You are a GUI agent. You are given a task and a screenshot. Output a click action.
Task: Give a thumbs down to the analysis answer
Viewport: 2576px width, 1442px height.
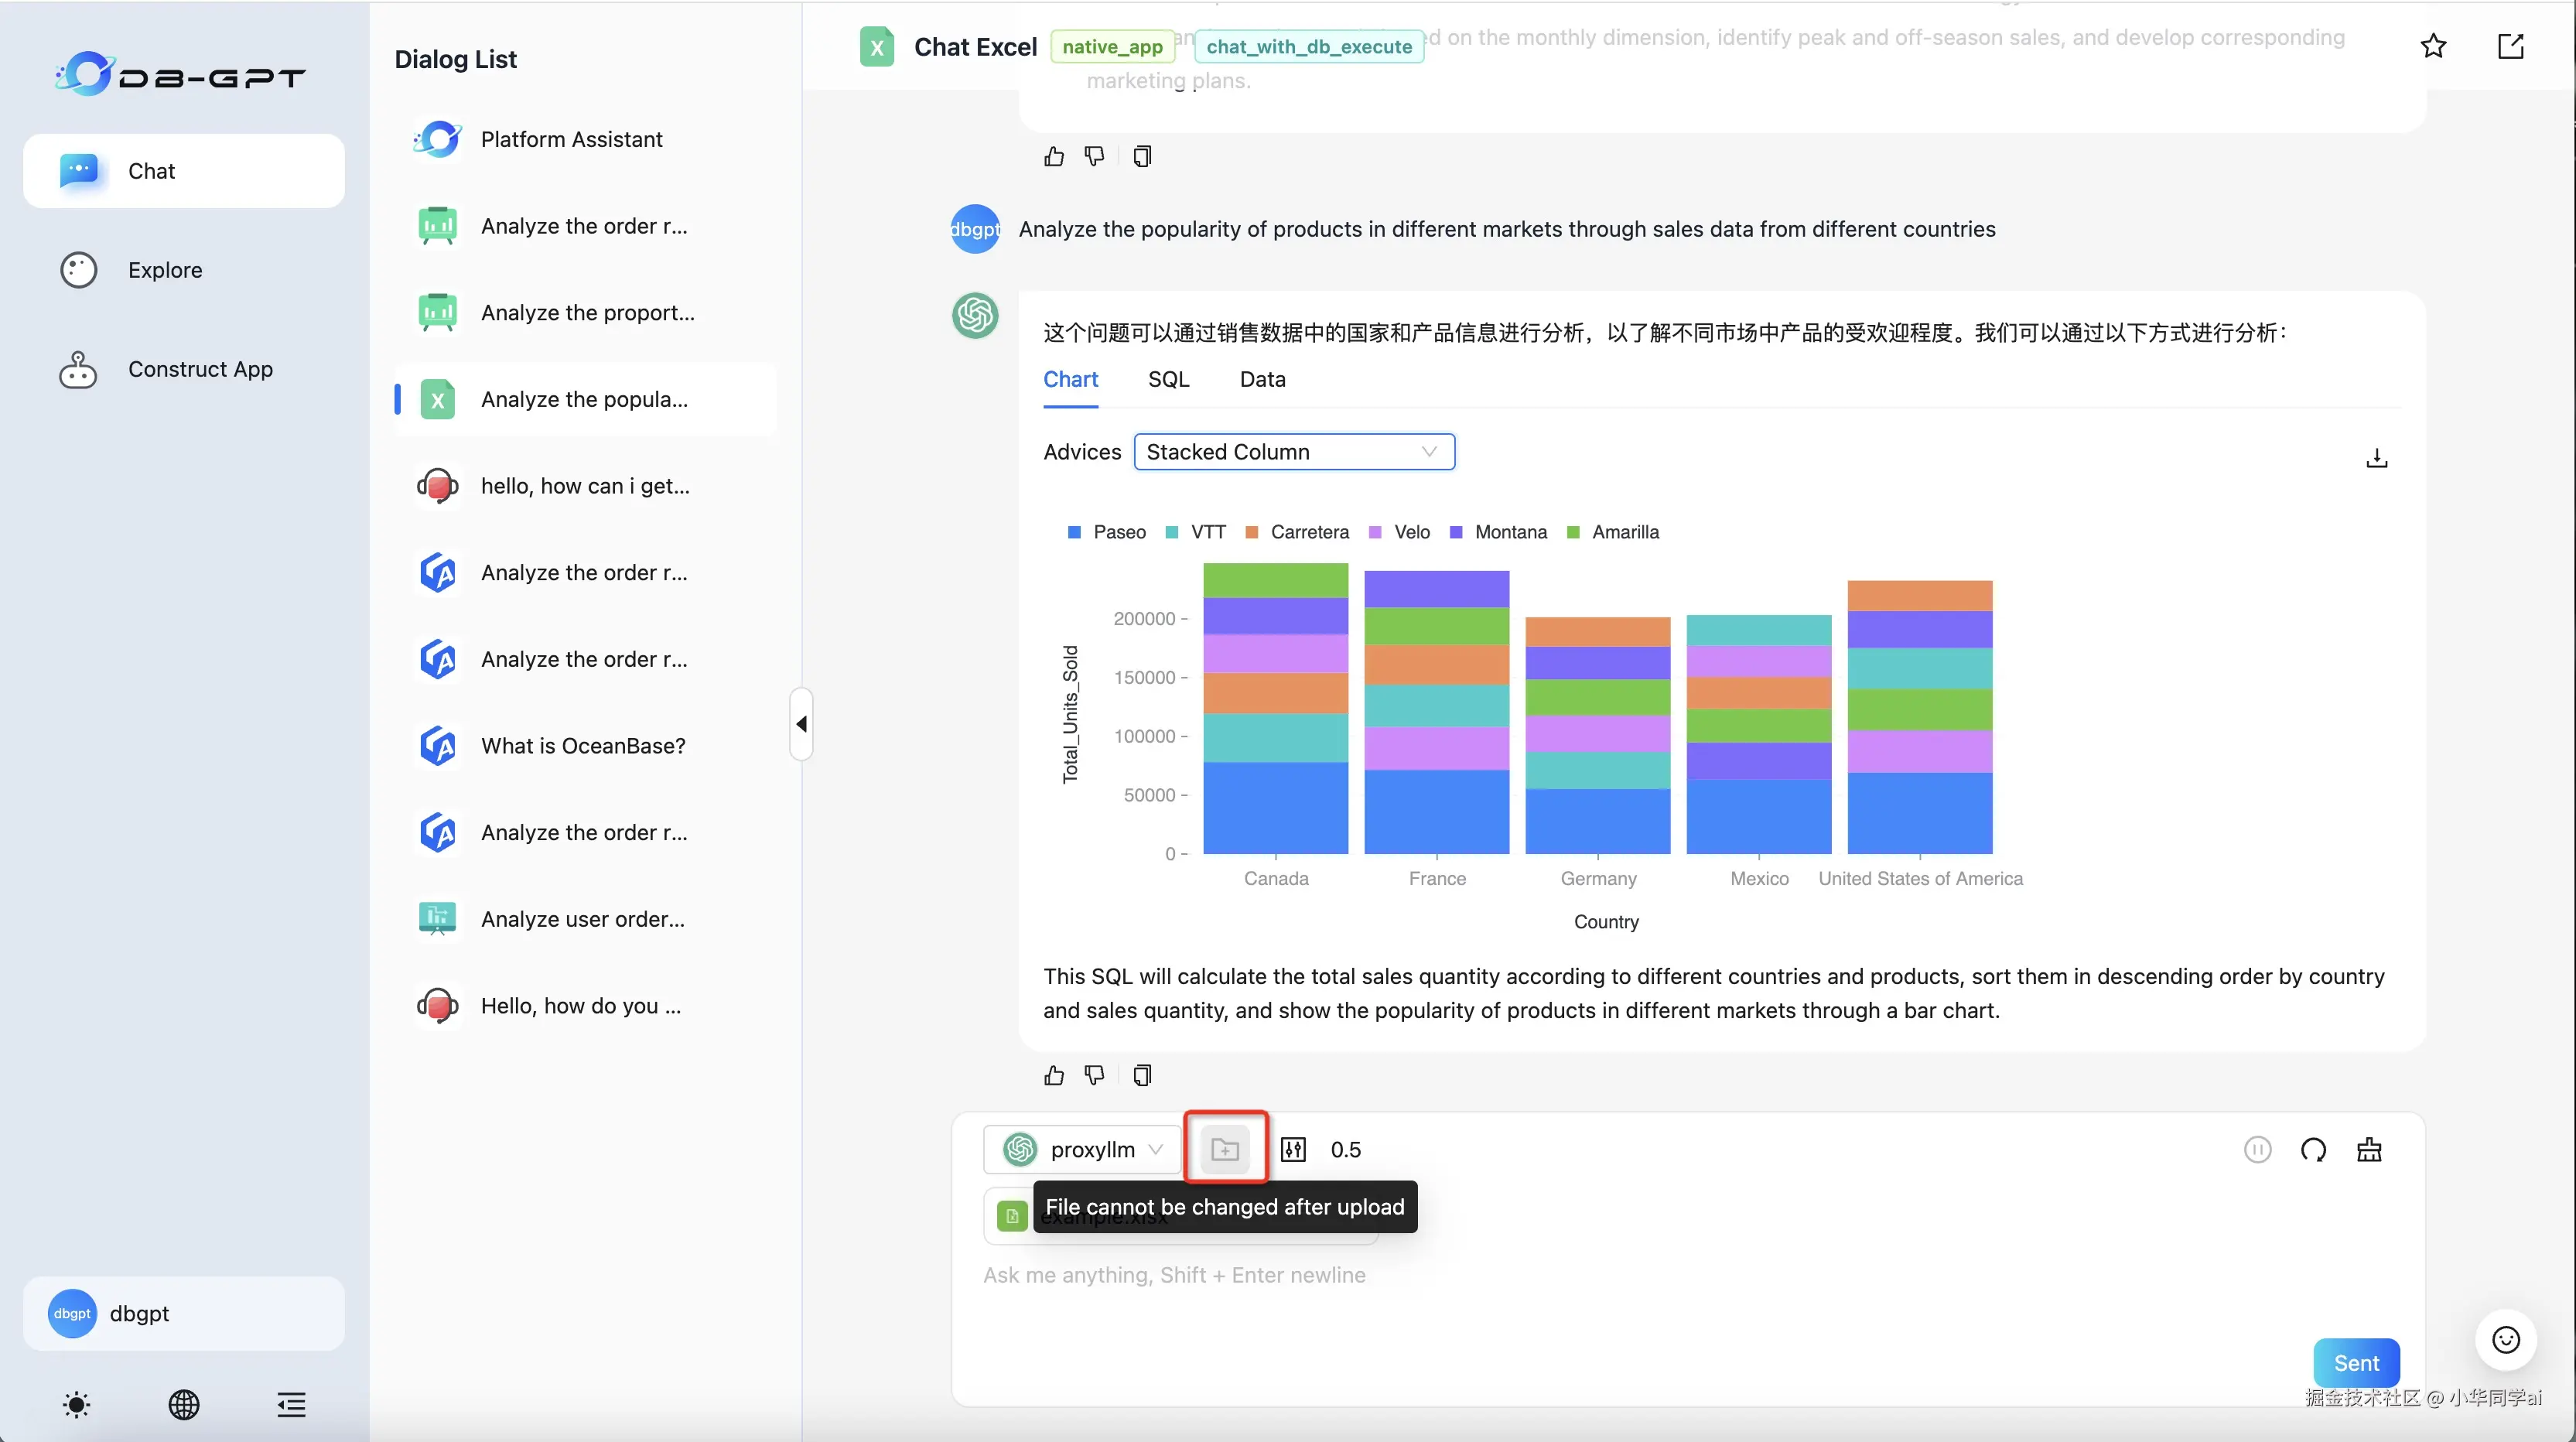1093,1074
